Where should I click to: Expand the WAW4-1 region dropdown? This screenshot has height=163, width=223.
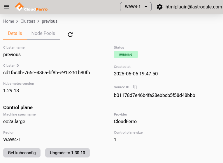coord(136,7)
